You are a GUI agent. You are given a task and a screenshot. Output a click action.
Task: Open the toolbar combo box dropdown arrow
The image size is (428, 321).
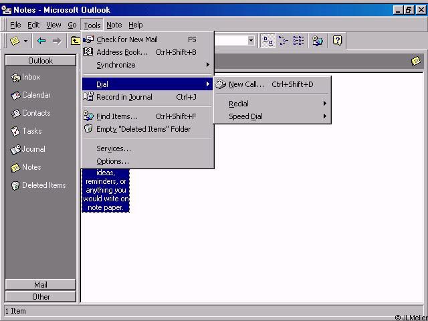click(251, 41)
